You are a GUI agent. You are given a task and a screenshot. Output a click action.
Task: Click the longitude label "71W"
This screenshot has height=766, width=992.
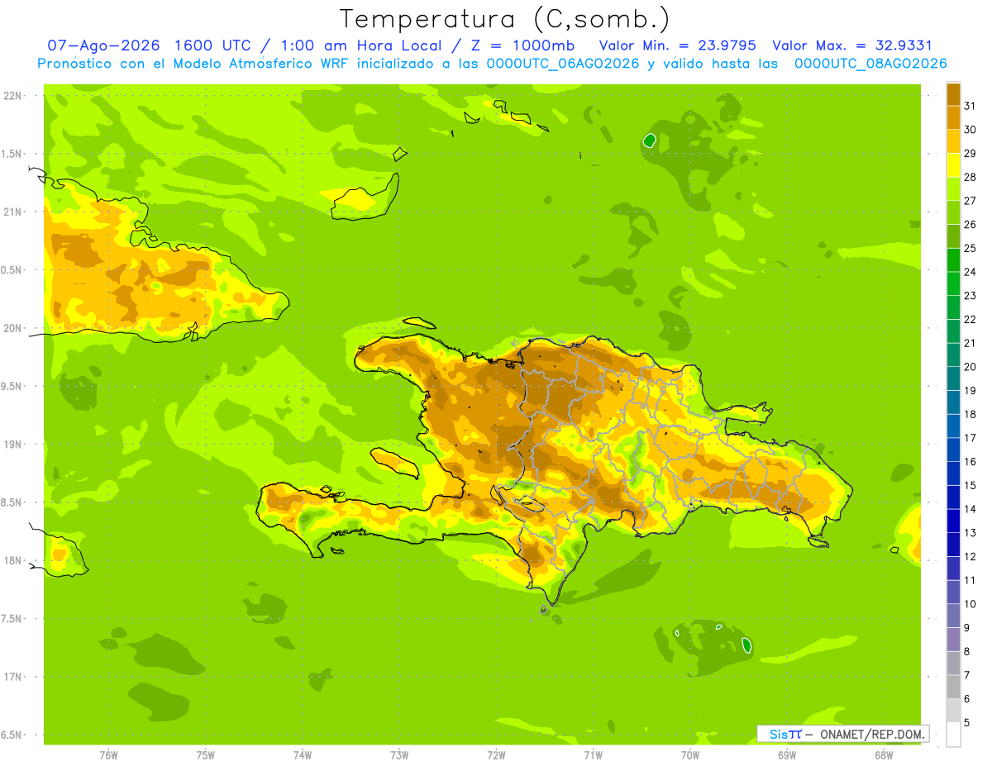pos(593,755)
